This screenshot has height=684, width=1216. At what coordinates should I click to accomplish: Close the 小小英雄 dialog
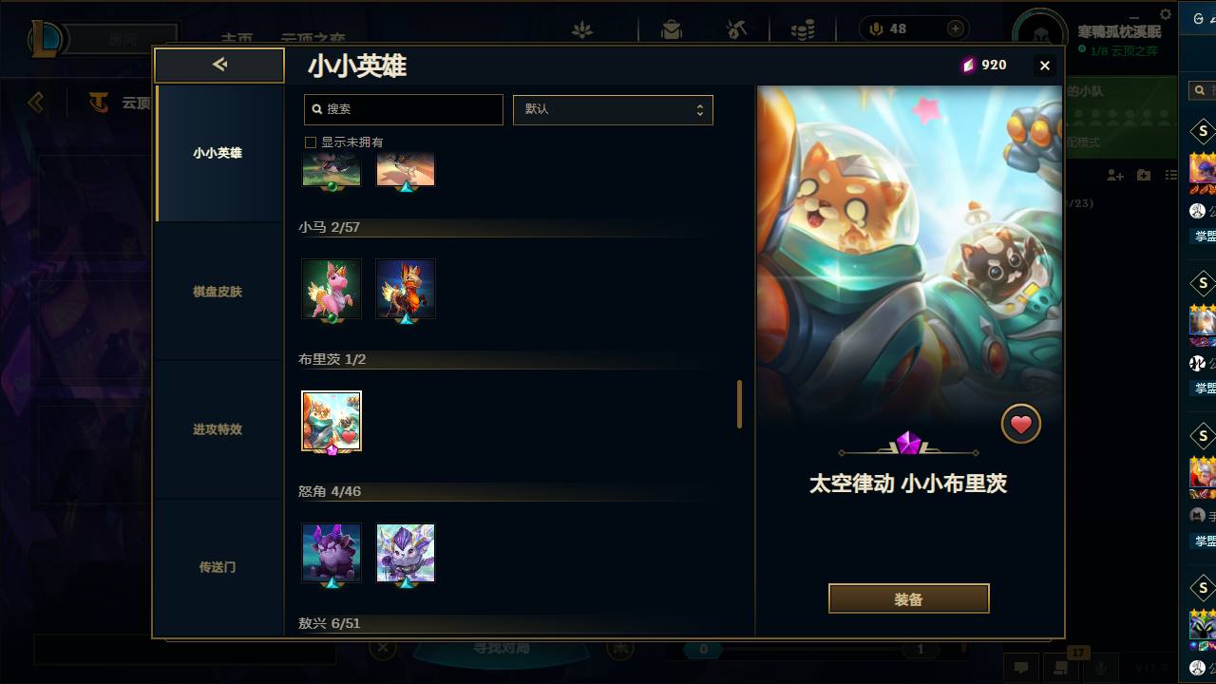click(x=1045, y=65)
